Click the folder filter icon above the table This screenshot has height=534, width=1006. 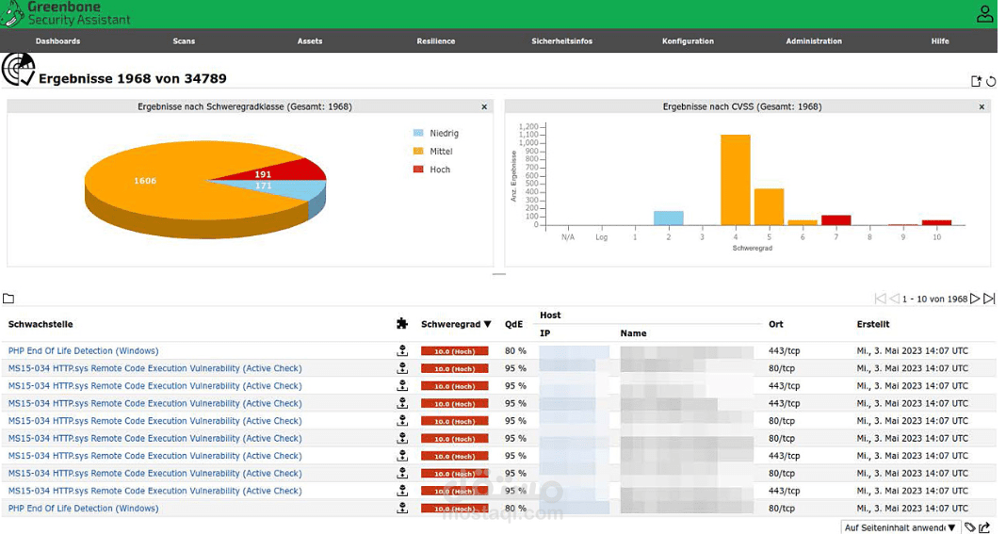coord(8,299)
